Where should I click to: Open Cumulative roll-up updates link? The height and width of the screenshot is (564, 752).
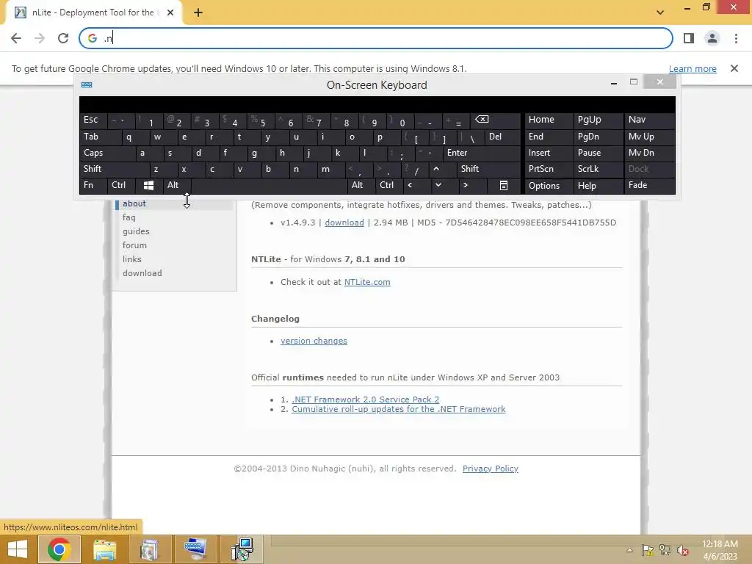pyautogui.click(x=399, y=409)
